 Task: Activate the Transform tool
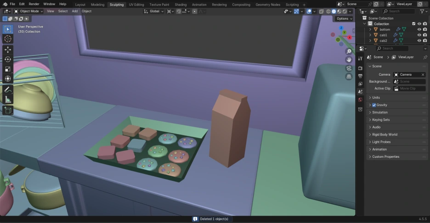click(x=8, y=78)
